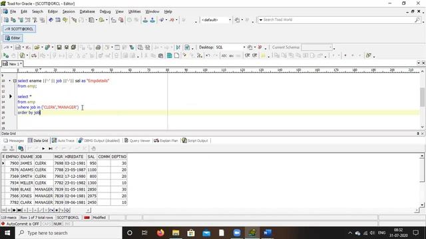Click the yellow map-pin icon in the top main toolbar
The height and width of the screenshot is (239, 426).
pyautogui.click(x=65, y=20)
